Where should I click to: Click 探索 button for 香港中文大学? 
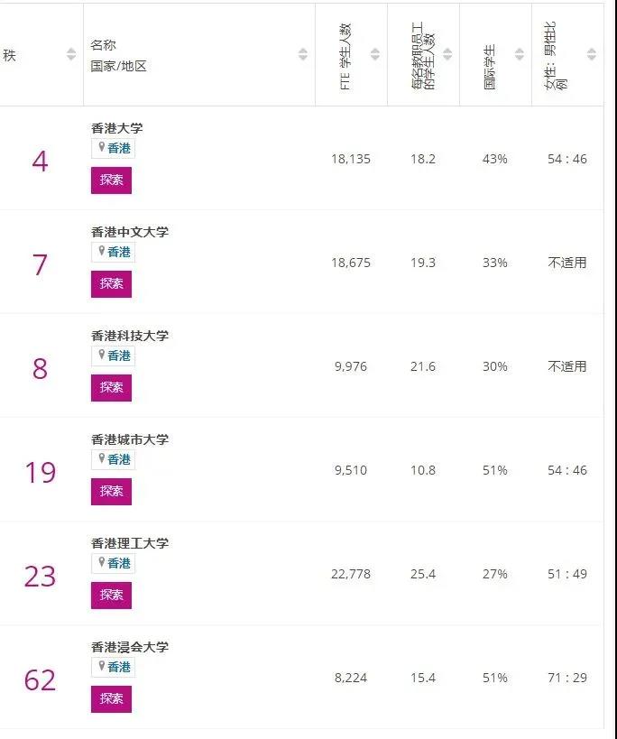(111, 283)
